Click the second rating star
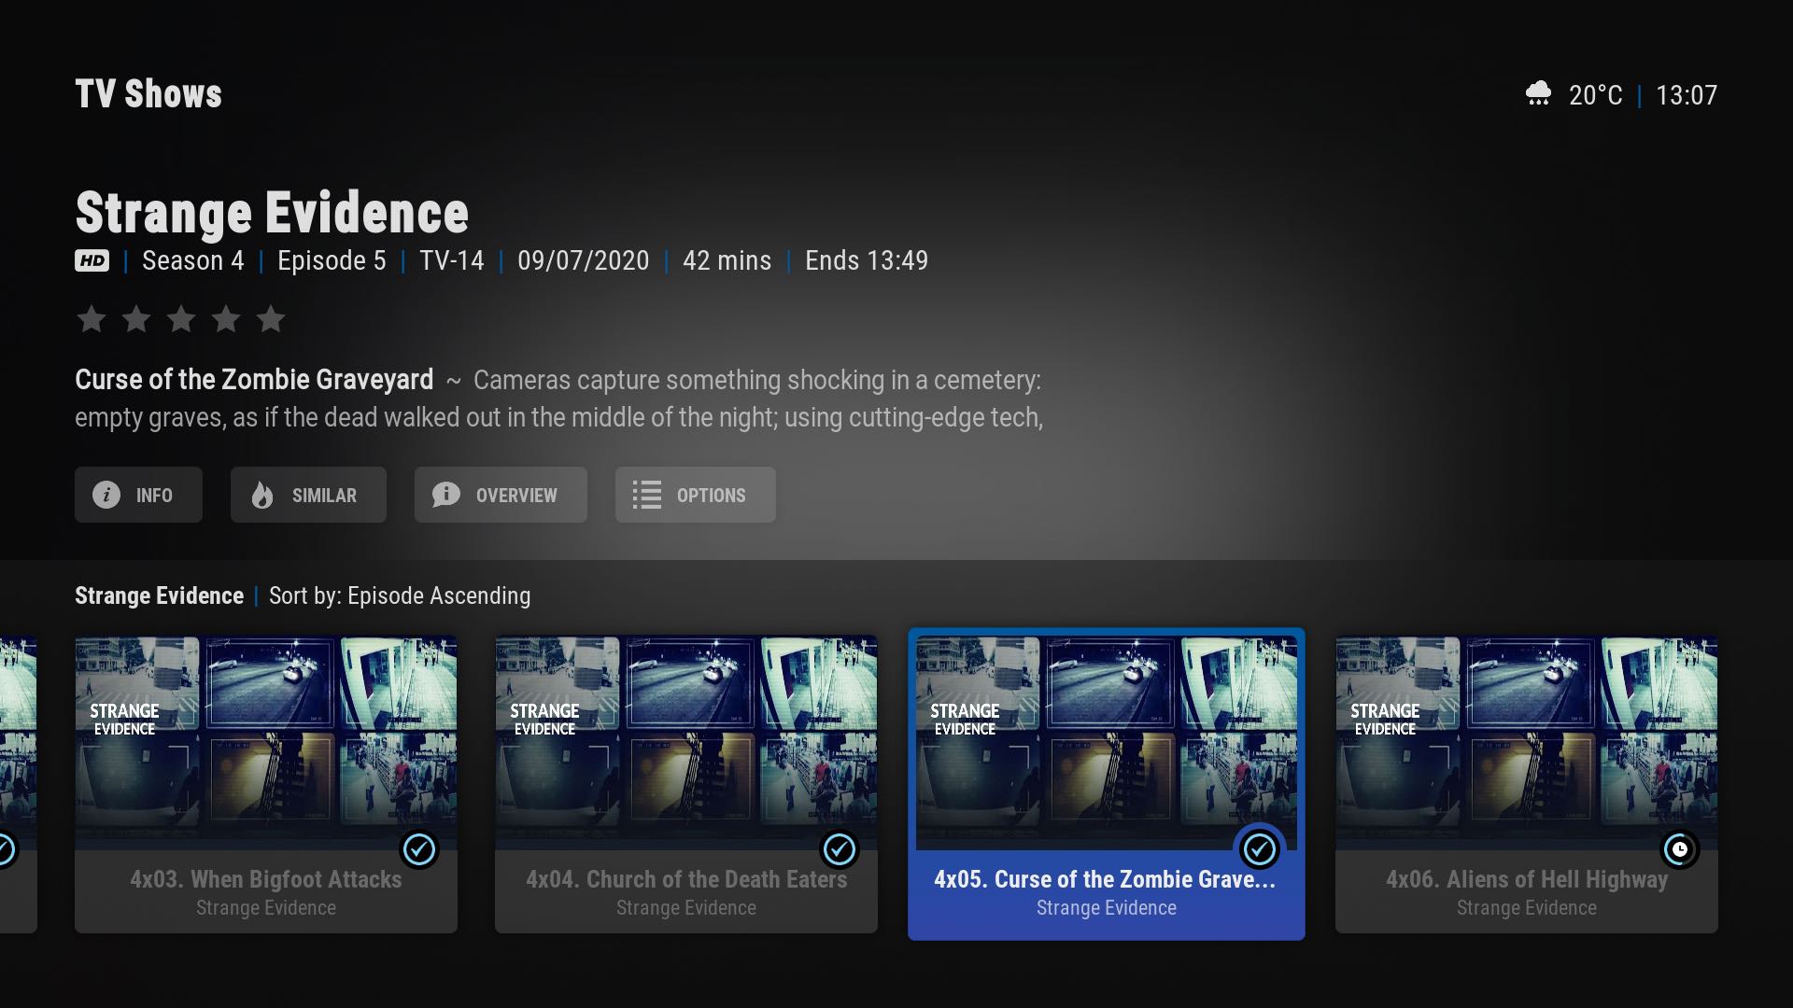The height and width of the screenshot is (1008, 1793). click(136, 319)
